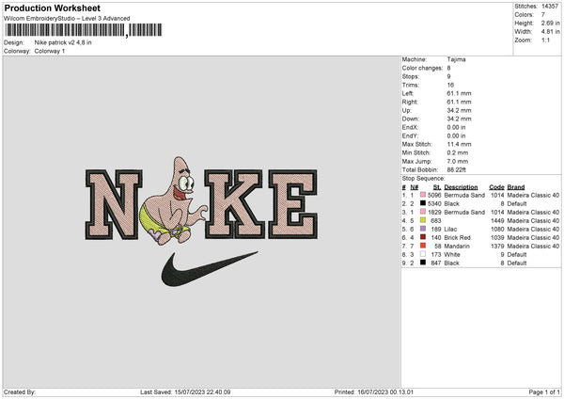The width and height of the screenshot is (564, 399).
Task: Click the 'Trims:' label
Action: click(x=411, y=85)
